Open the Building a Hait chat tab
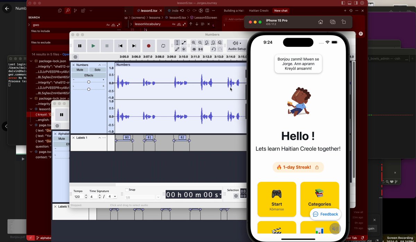Viewport: 416px width, 242px height. (234, 11)
